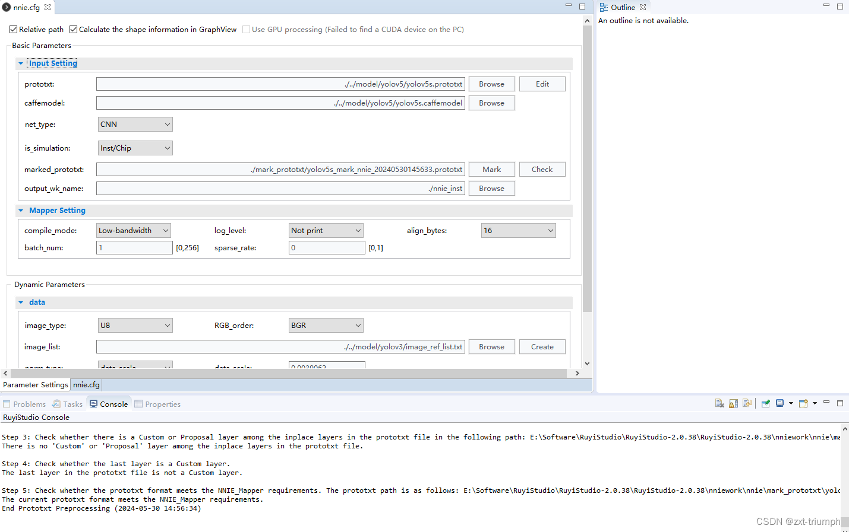Viewport: 849px width, 532px height.
Task: Open the net_type CNN dropdown
Action: [135, 125]
